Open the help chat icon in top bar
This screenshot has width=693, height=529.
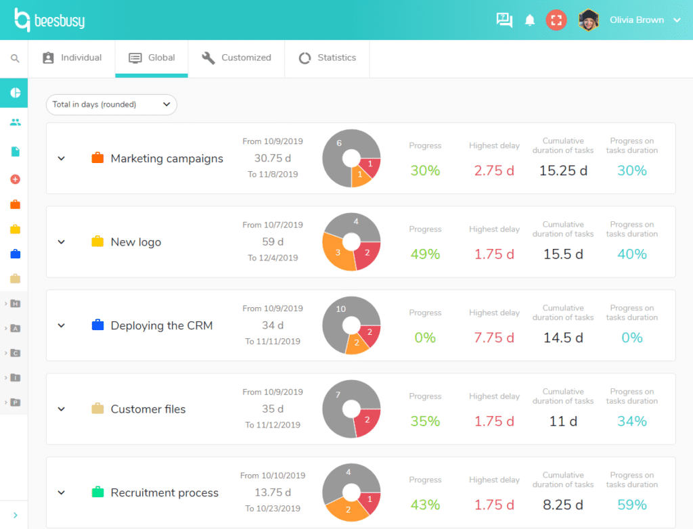pyautogui.click(x=504, y=21)
